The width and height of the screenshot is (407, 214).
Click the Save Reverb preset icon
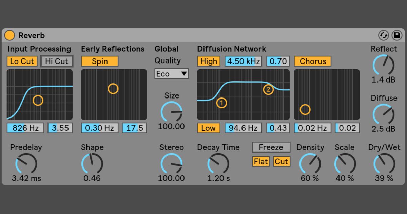click(x=396, y=35)
